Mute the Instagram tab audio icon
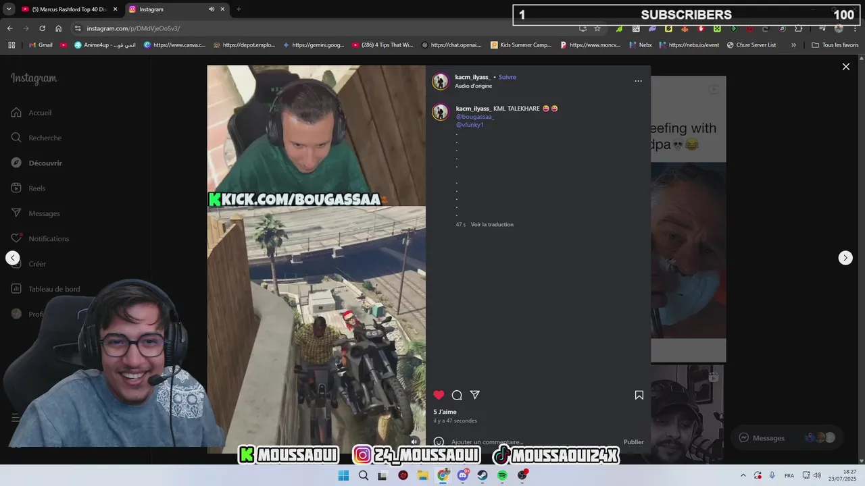The height and width of the screenshot is (486, 865). (x=212, y=9)
